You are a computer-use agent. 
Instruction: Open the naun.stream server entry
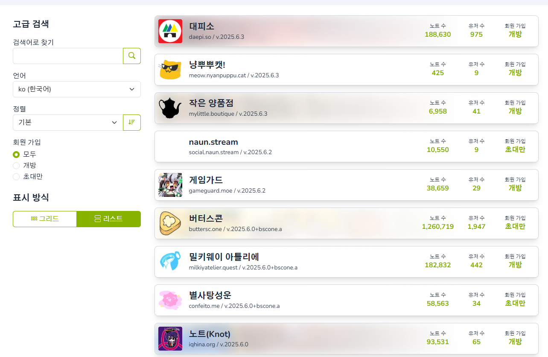coord(346,146)
